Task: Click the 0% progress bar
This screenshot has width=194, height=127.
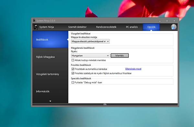Action: click(105, 104)
